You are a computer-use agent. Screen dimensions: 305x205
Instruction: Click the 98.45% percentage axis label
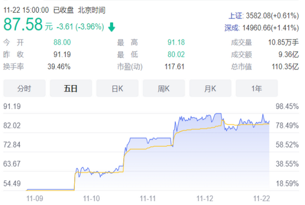(287, 107)
